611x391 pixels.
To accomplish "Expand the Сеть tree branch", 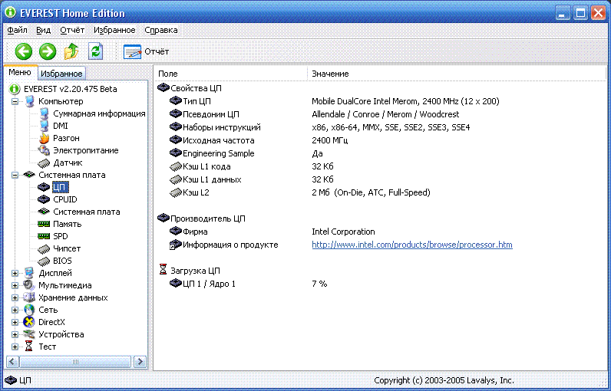I will [15, 310].
